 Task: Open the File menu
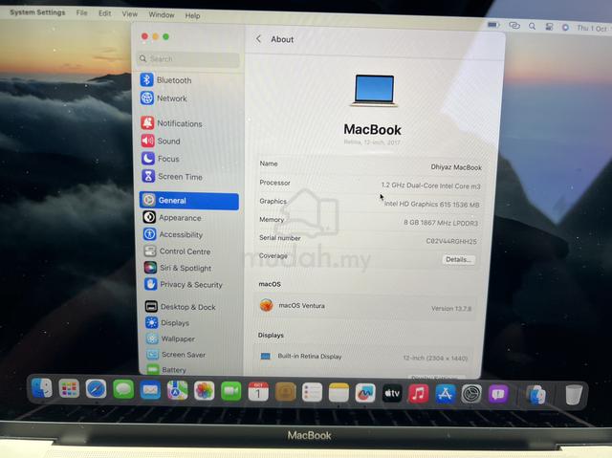click(81, 12)
